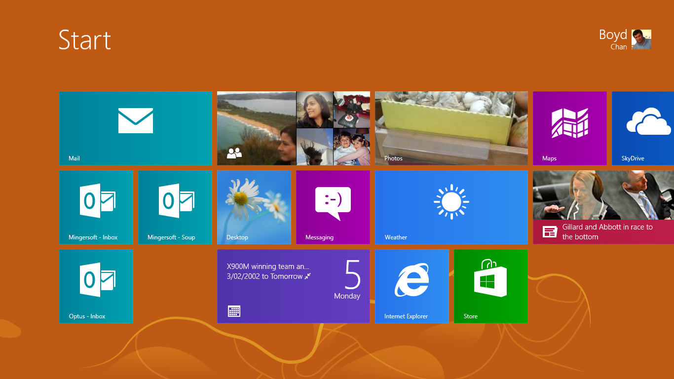Launch the Mingersoft - Inbox Outlook tile
Viewport: 674px width, 379px height.
coord(96,207)
